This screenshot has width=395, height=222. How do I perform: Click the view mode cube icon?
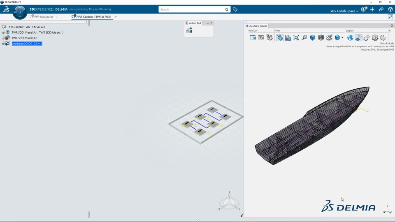click(x=337, y=38)
